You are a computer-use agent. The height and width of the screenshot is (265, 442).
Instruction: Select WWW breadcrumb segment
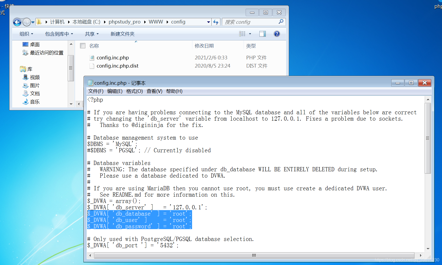156,22
